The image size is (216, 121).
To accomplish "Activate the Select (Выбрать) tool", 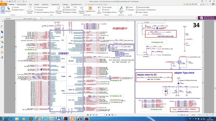I will 8,10.
